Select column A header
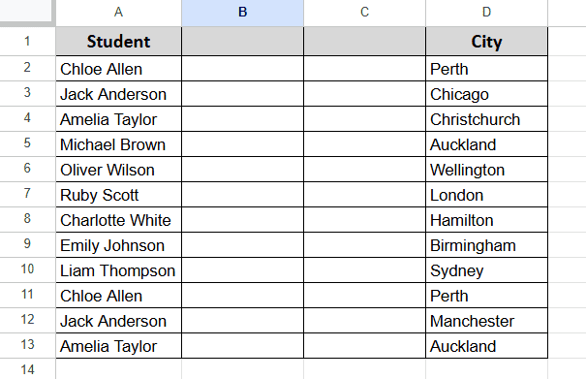The height and width of the screenshot is (379, 586). (x=118, y=13)
